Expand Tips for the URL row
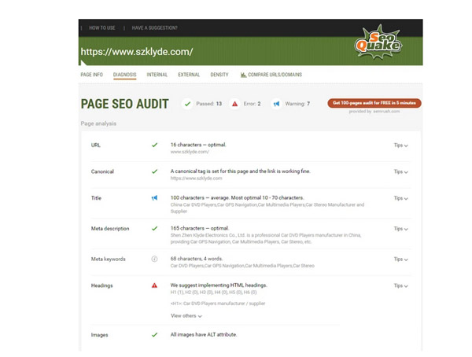 click(400, 145)
